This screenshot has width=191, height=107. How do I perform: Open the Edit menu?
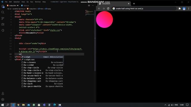click(x=10, y=2)
